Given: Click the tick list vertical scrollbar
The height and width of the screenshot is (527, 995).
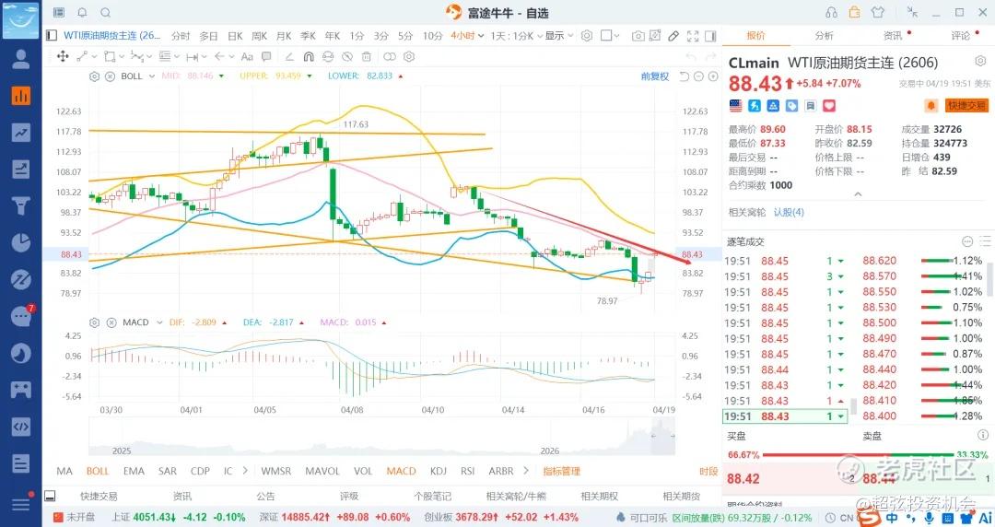Looking at the screenshot, I should click(854, 406).
